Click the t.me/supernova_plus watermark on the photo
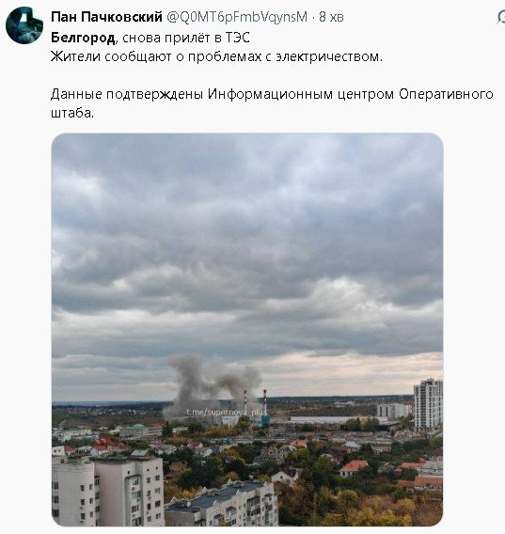The width and height of the screenshot is (505, 534). (x=227, y=413)
